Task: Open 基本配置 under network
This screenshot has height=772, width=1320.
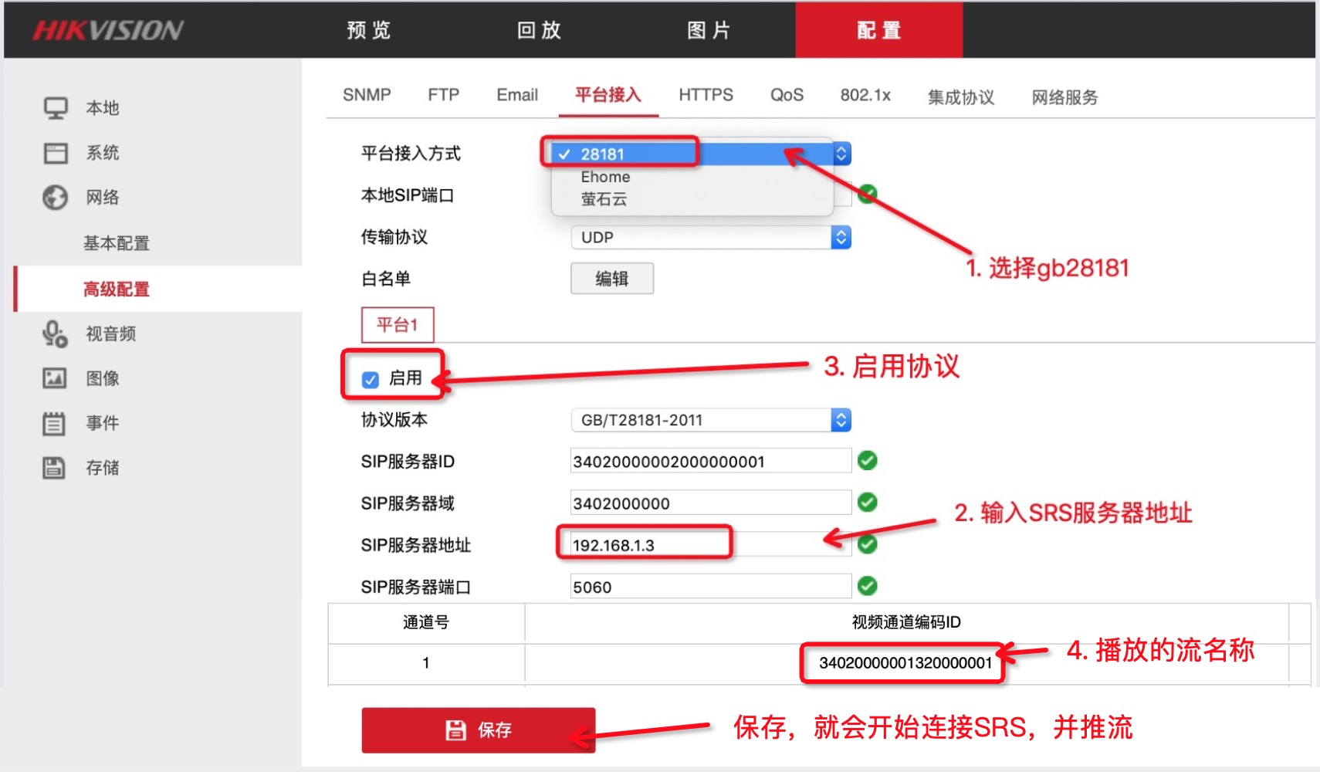Action: click(117, 243)
